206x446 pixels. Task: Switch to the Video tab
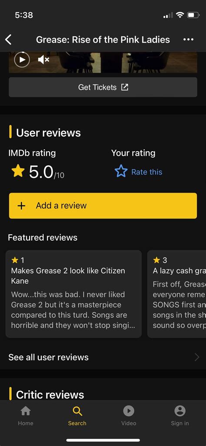pos(129,416)
